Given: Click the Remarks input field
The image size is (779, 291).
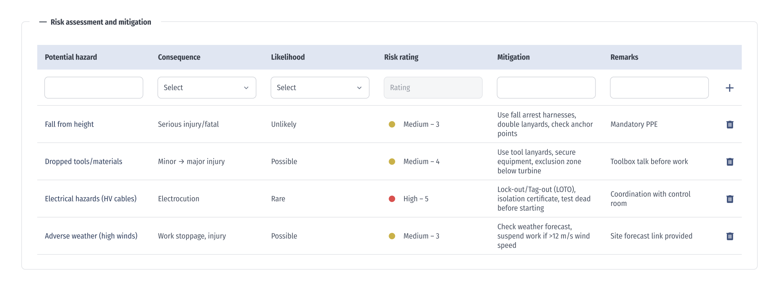Looking at the screenshot, I should click(659, 88).
